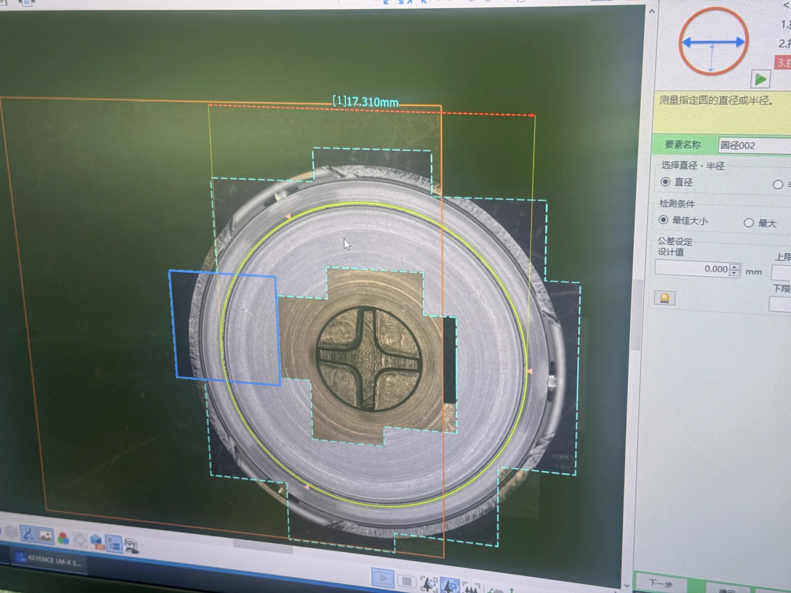The width and height of the screenshot is (791, 593).
Task: Click the 测量指定圆的直径或半径 description text
Action: click(x=716, y=101)
